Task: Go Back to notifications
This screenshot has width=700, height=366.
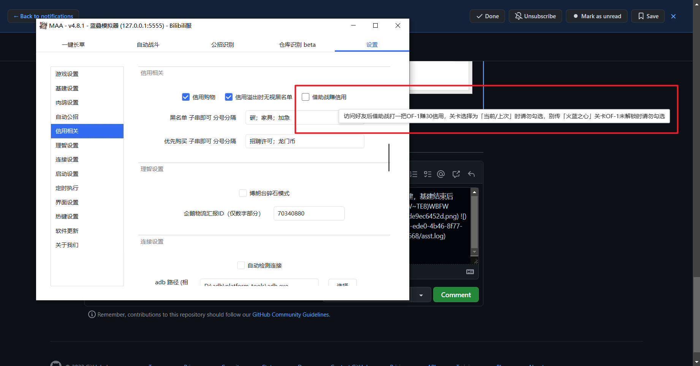Action: [43, 16]
